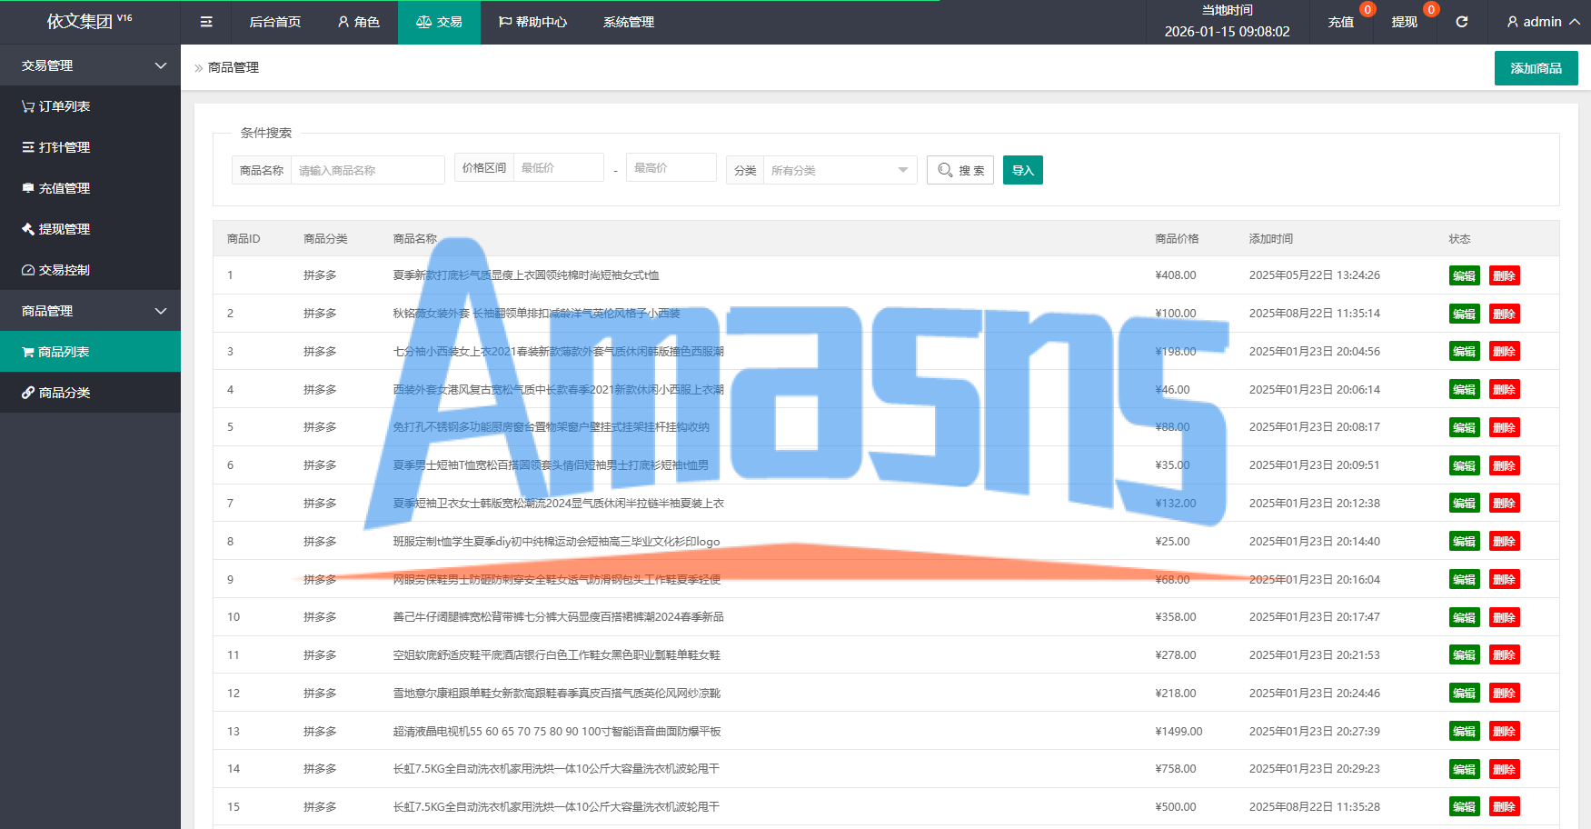Click the refresh icon in top bar

(x=1462, y=22)
